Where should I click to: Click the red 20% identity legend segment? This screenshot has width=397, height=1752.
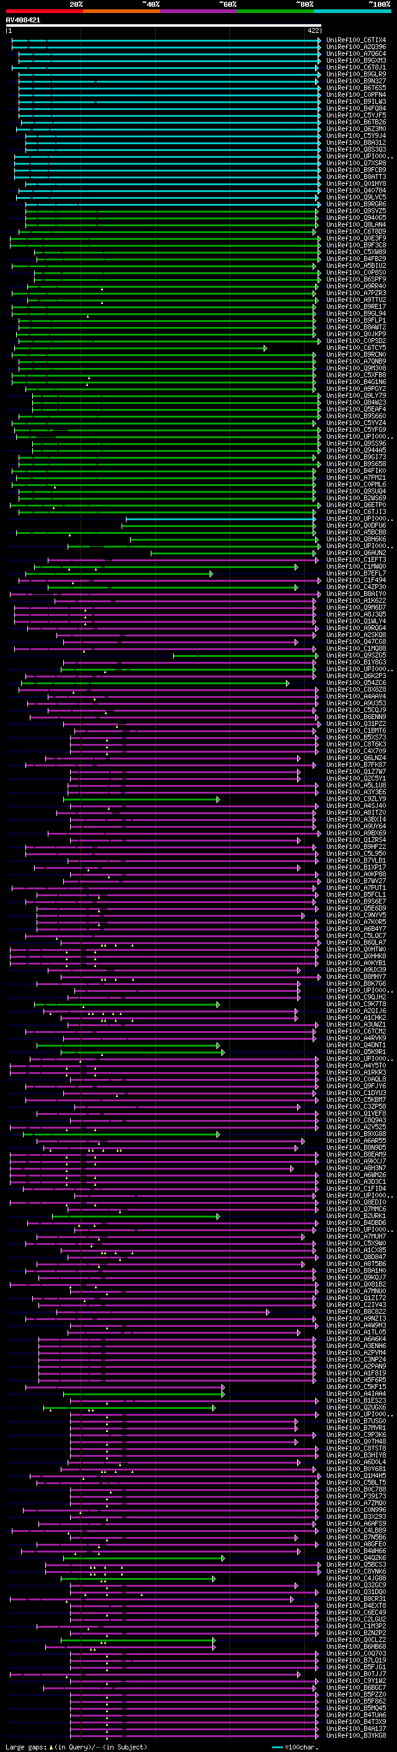(44, 11)
